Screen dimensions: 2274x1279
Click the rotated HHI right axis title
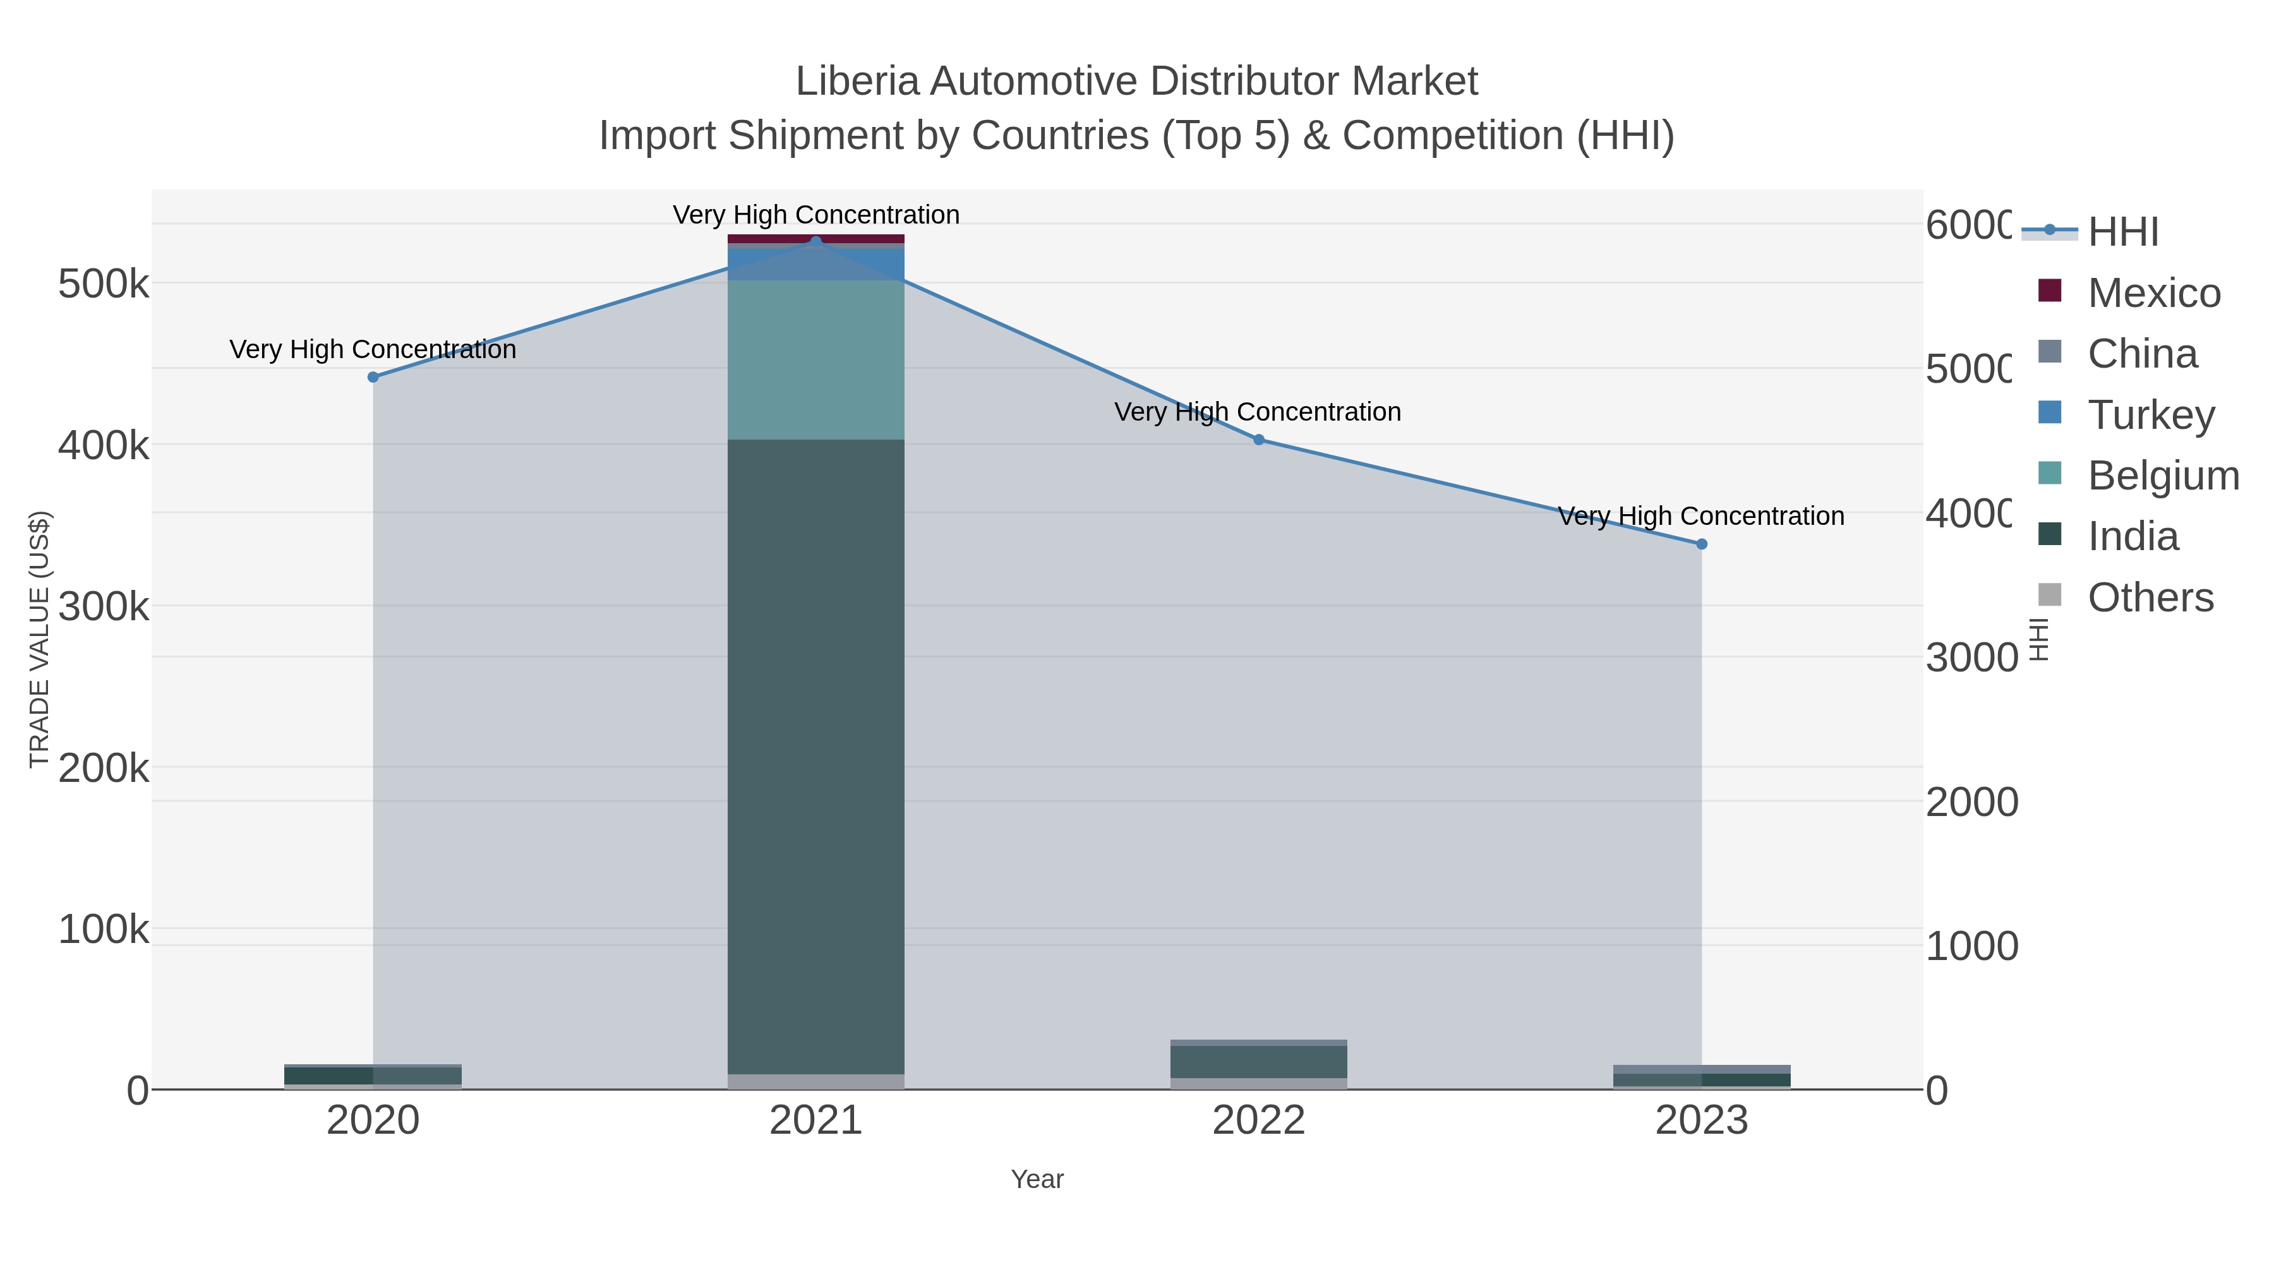(2038, 639)
